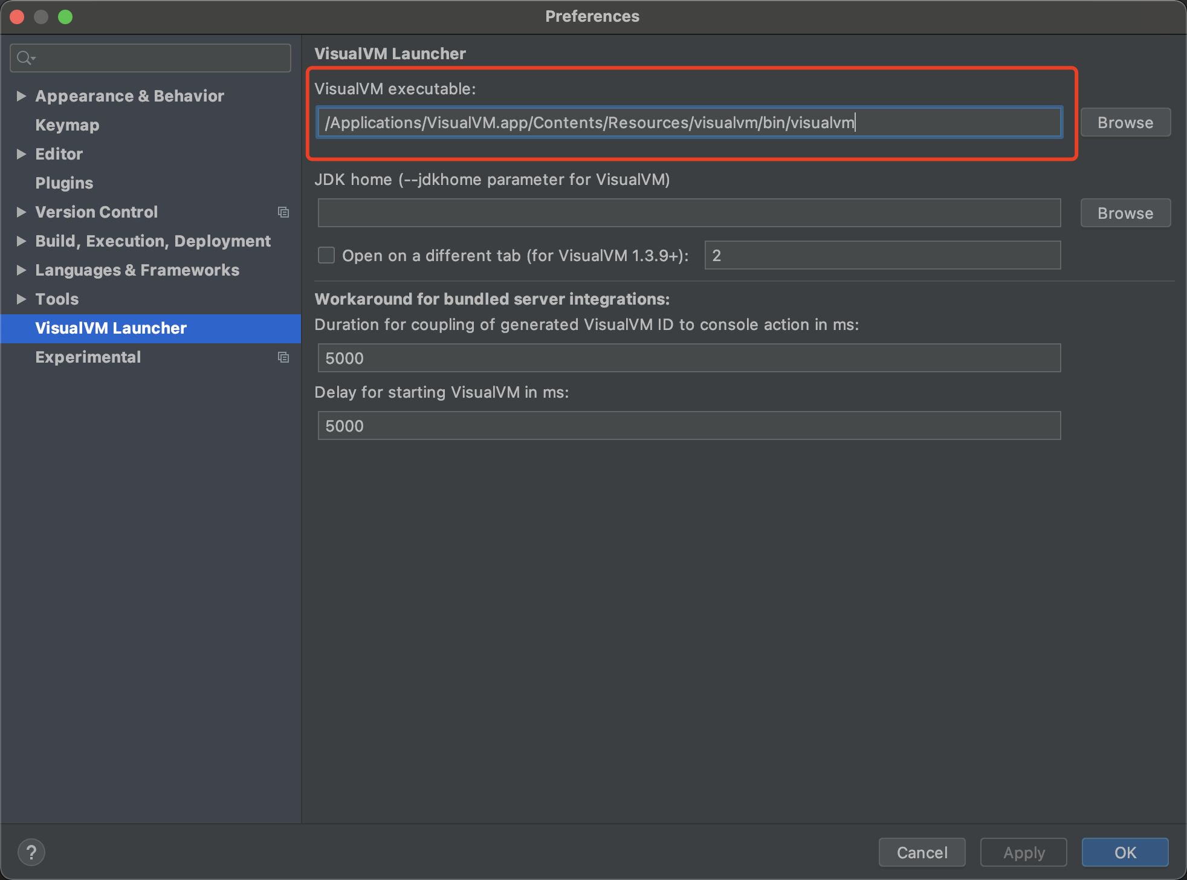1187x880 pixels.
Task: Expand the Tools section arrow
Action: [x=21, y=299]
